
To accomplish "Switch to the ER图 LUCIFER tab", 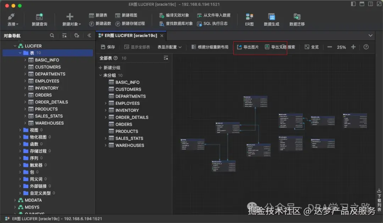I will click(x=130, y=35).
